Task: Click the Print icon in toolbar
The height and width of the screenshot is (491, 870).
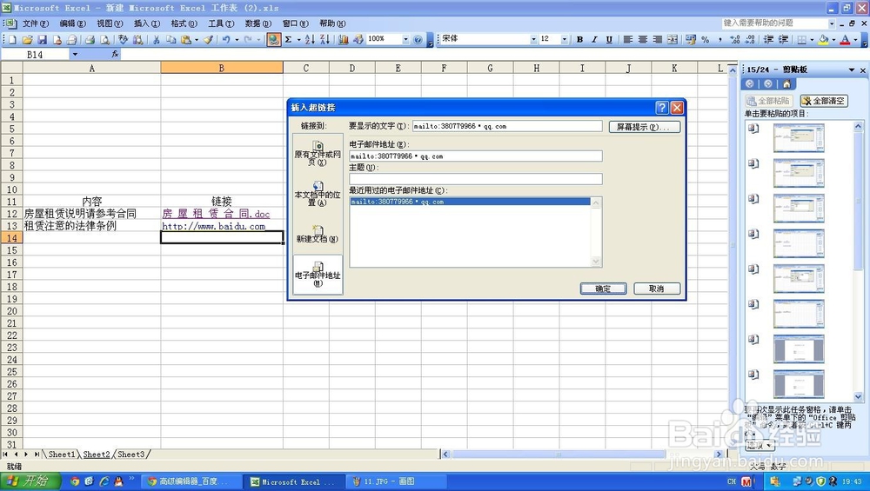Action: 90,39
